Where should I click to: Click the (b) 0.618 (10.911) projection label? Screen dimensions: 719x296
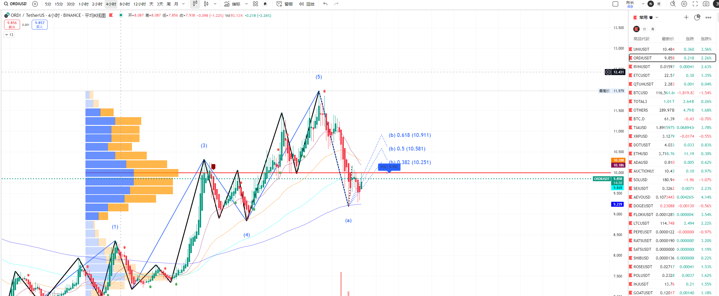click(410, 135)
